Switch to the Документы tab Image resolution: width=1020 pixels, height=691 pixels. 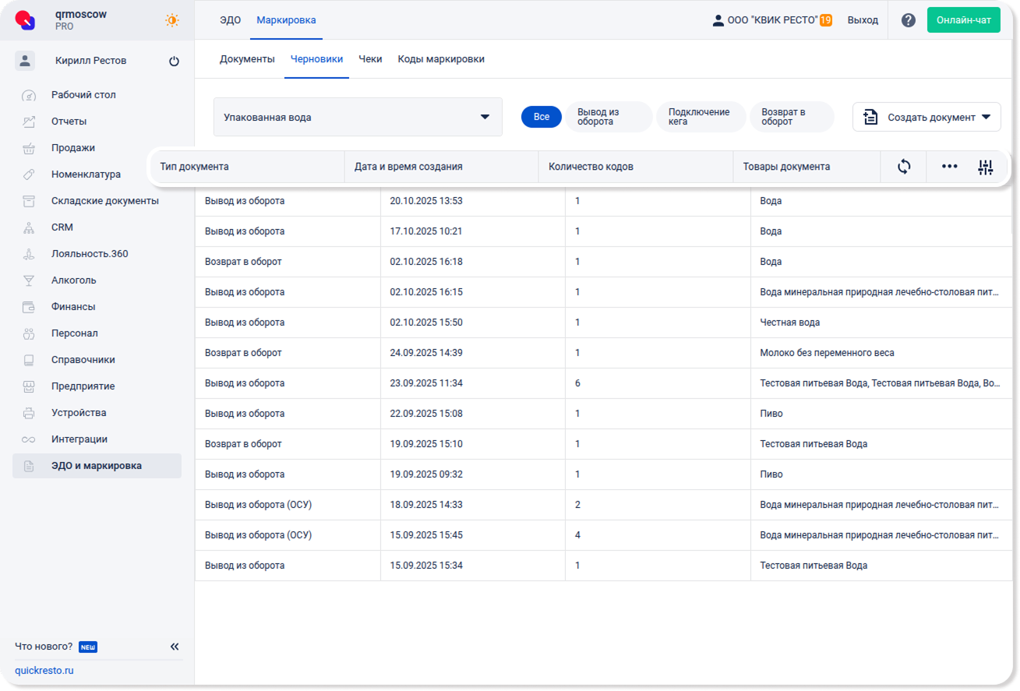click(x=247, y=59)
